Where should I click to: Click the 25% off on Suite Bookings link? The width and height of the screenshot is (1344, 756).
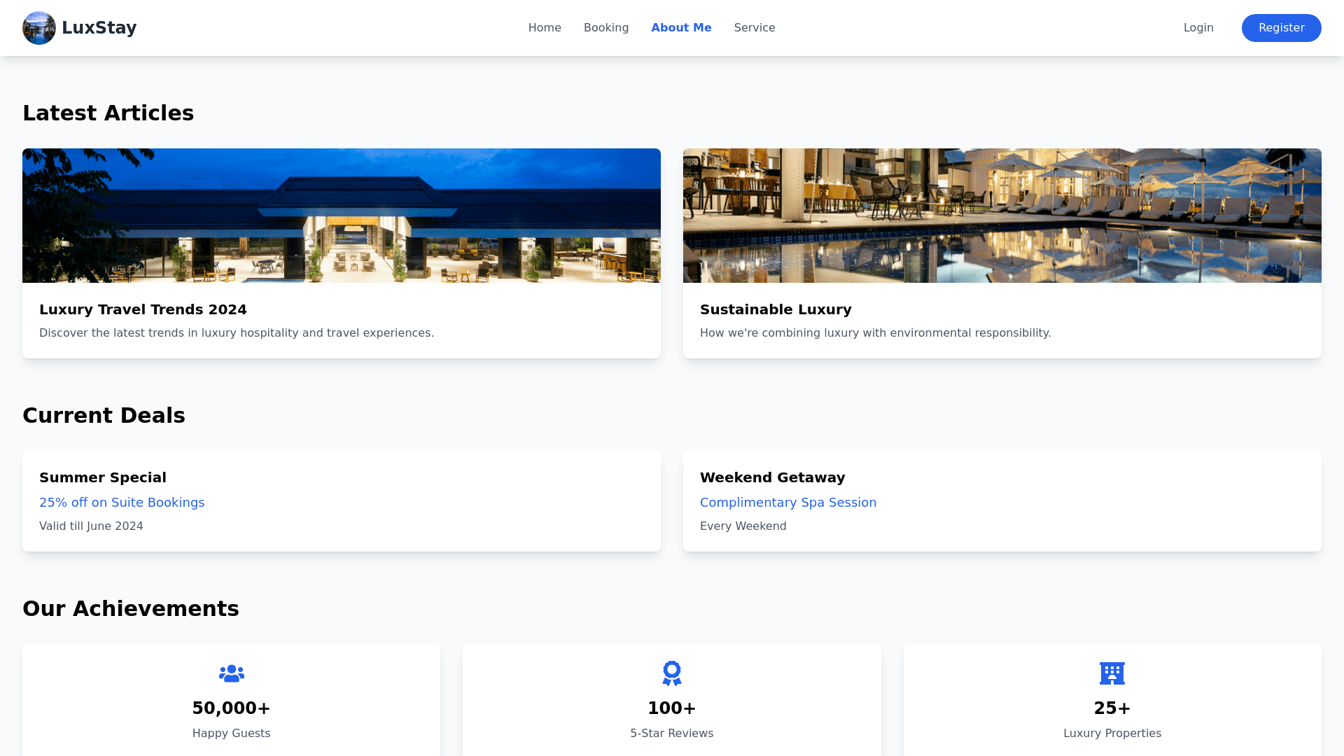tap(122, 503)
